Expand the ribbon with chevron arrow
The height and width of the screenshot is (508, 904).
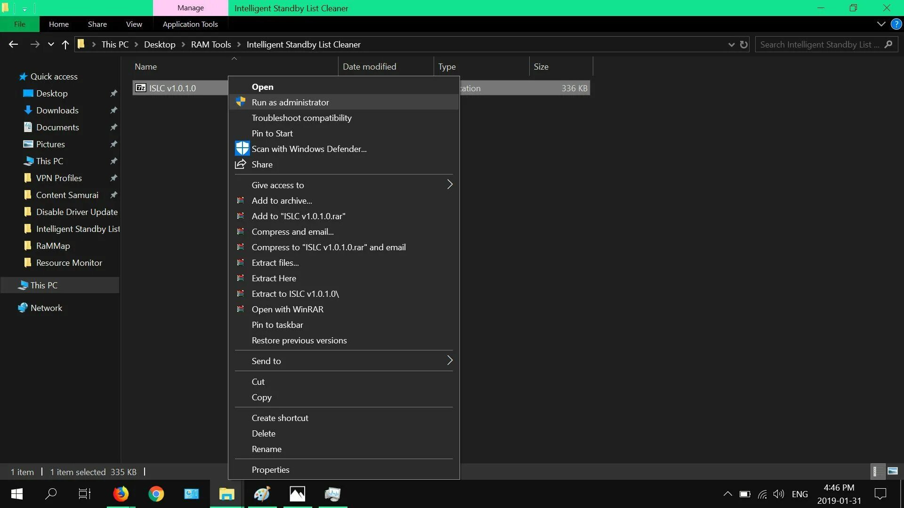pyautogui.click(x=881, y=24)
